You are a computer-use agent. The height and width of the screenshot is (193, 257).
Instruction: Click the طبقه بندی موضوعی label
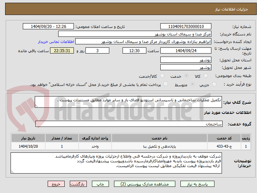pos(233,76)
